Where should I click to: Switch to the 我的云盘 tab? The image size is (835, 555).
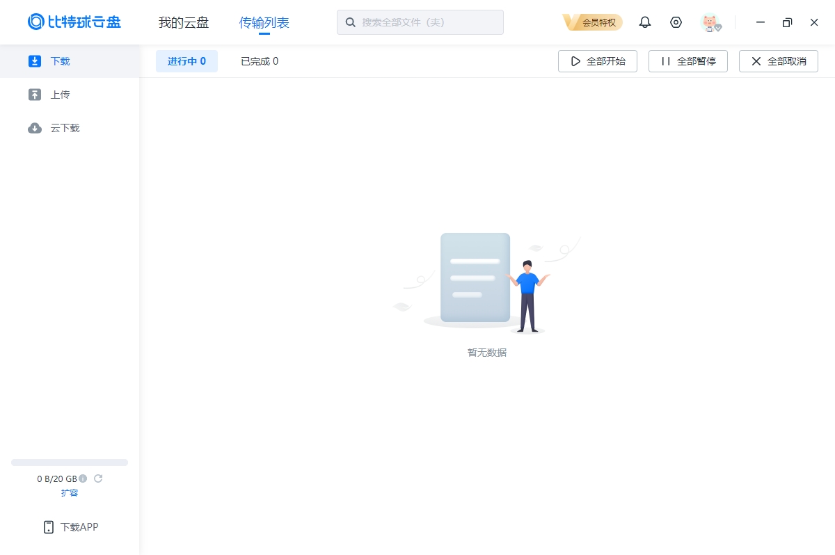pos(183,22)
